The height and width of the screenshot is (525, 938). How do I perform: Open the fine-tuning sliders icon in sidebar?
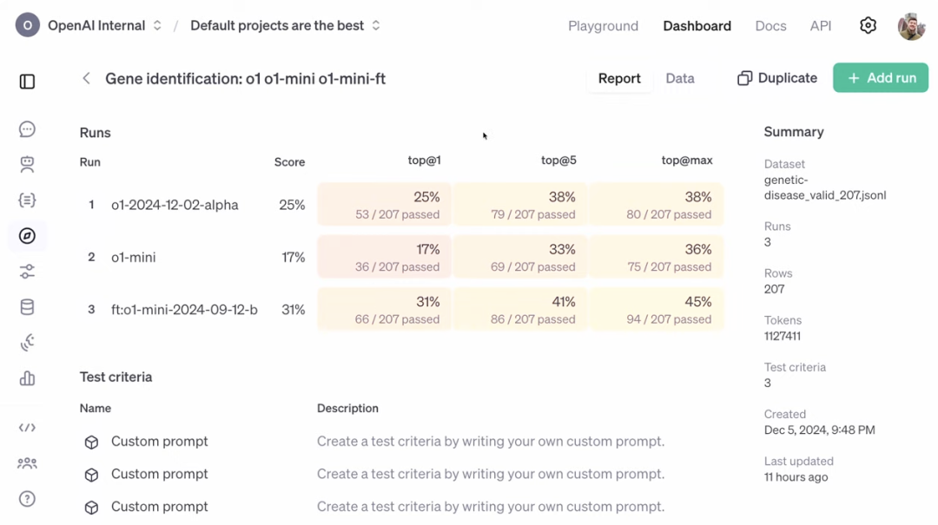(27, 272)
